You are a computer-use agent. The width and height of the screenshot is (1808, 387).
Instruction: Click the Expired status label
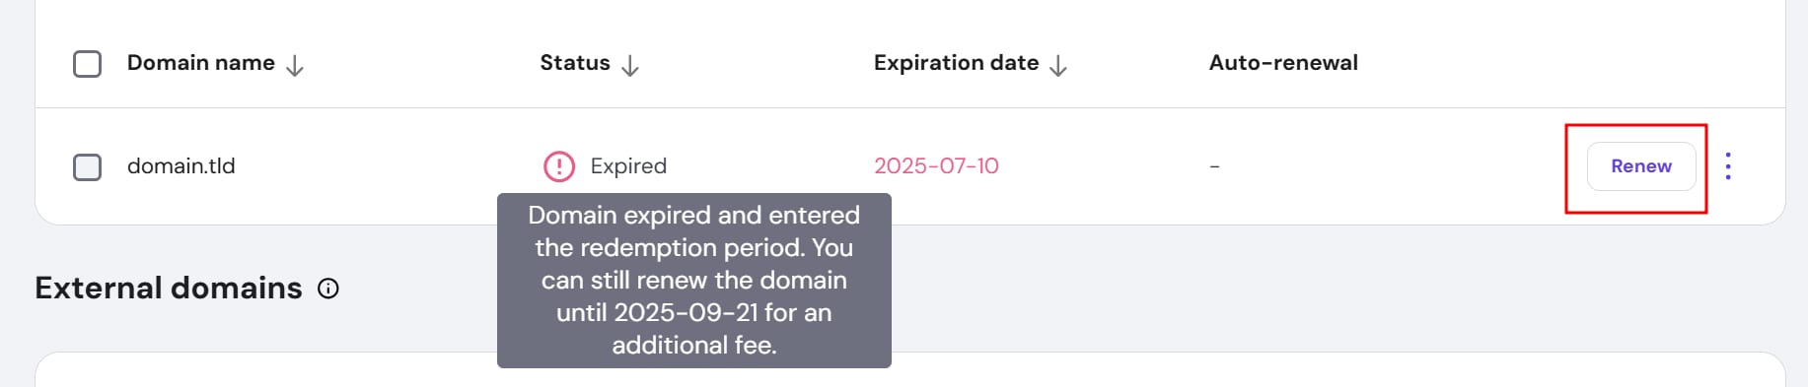[628, 166]
